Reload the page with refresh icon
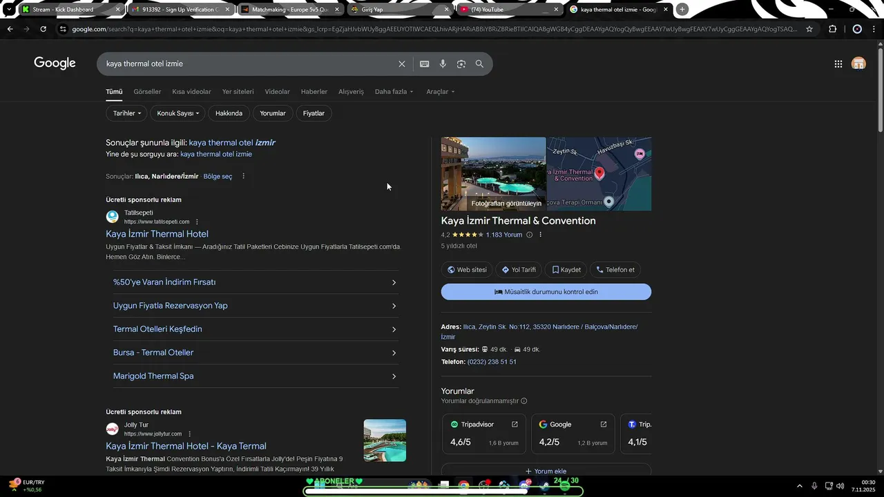The image size is (884, 497). click(x=43, y=29)
